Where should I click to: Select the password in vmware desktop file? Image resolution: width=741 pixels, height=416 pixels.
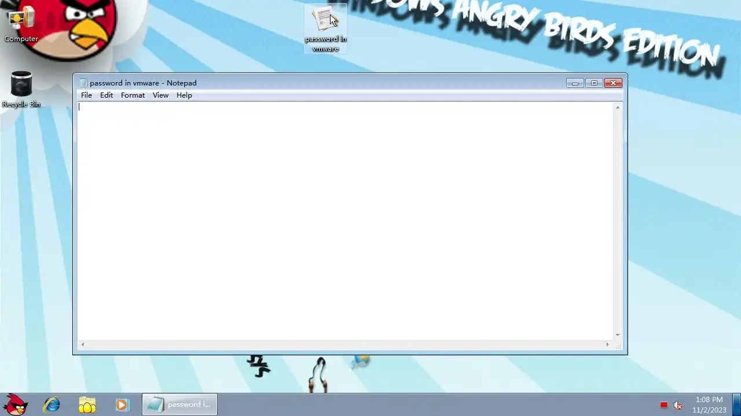pyautogui.click(x=325, y=29)
